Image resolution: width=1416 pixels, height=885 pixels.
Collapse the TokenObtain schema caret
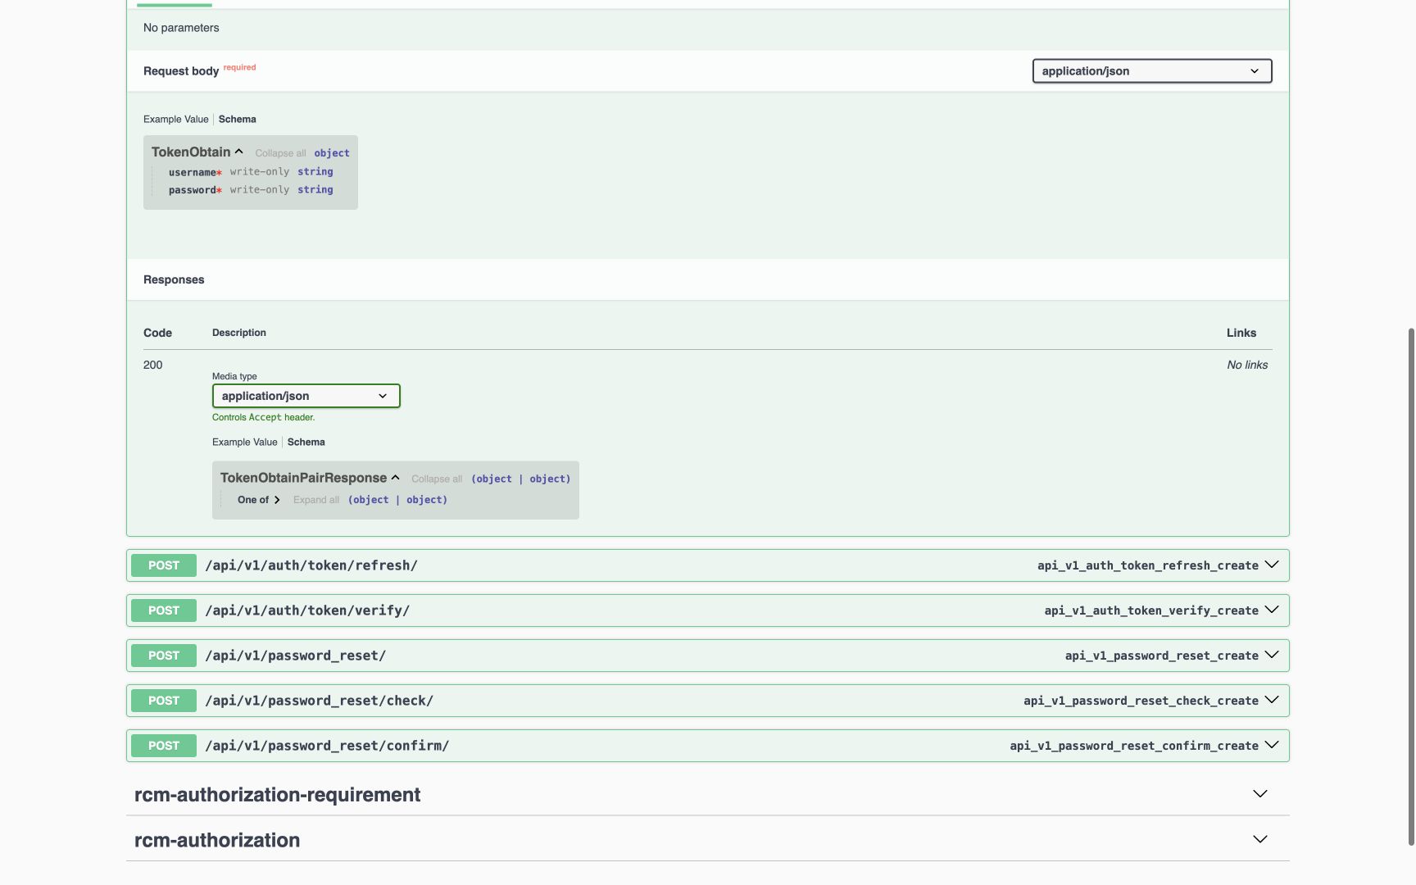coord(239,152)
